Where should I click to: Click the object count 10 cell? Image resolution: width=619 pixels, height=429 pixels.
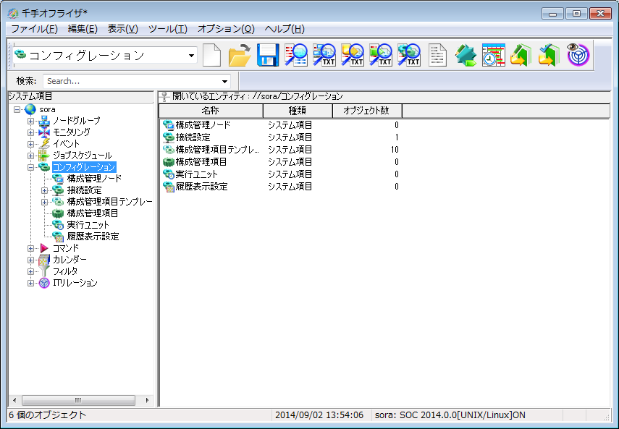tap(395, 150)
